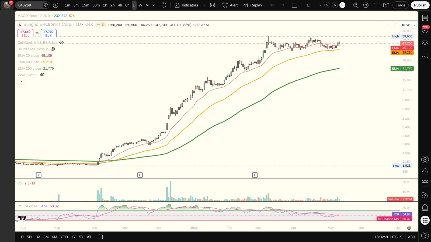
Task: Open the layout grid templates icon
Action: point(213,5)
